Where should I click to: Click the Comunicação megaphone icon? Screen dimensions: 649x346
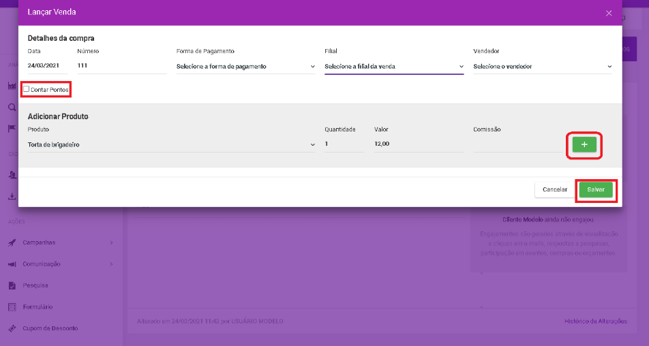[12, 264]
